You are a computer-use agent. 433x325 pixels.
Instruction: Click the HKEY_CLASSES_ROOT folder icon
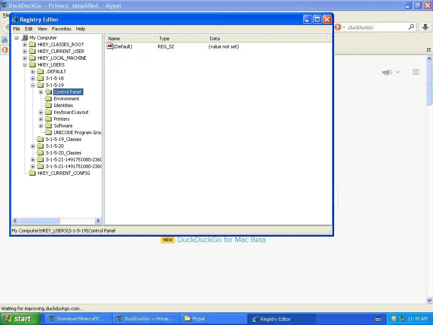click(x=33, y=44)
